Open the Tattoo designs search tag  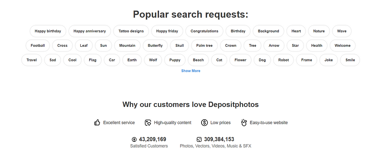pyautogui.click(x=131, y=31)
